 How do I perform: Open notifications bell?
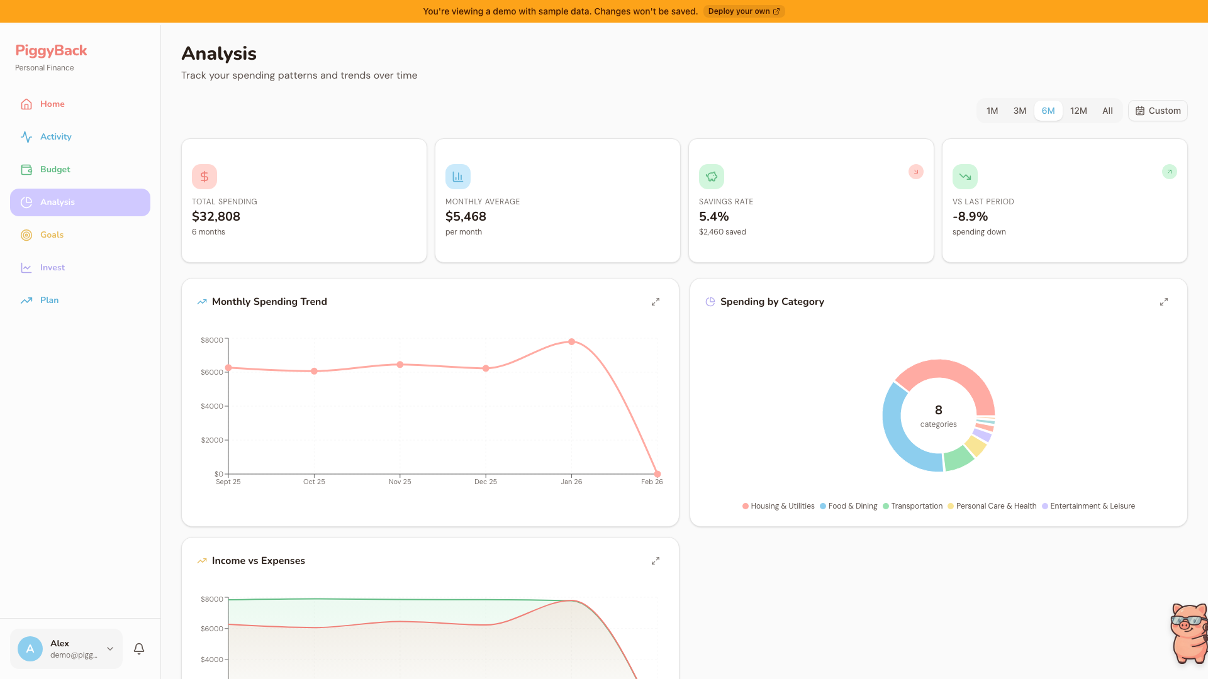click(x=139, y=649)
